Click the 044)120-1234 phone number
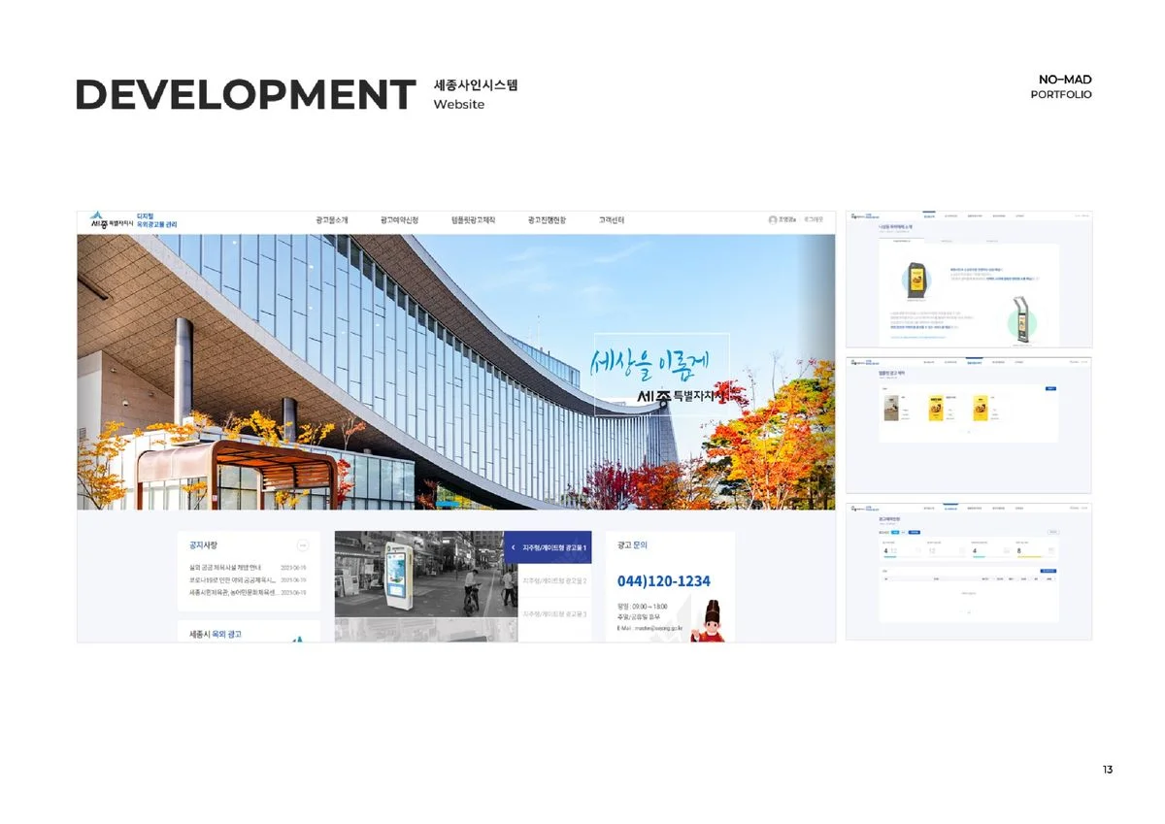This screenshot has width=1165, height=824. (x=664, y=581)
